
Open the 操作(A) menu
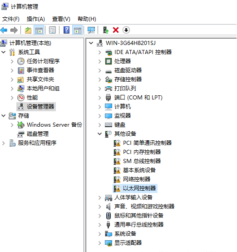coord(36,19)
